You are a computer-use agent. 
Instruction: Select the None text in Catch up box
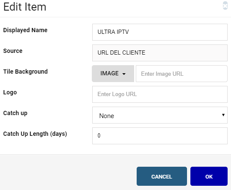click(107, 116)
